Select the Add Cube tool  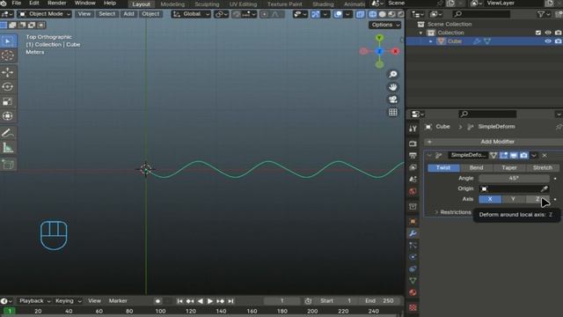[8, 165]
